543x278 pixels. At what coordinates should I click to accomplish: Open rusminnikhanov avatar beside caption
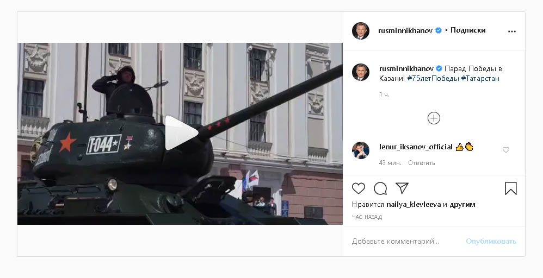pyautogui.click(x=361, y=72)
